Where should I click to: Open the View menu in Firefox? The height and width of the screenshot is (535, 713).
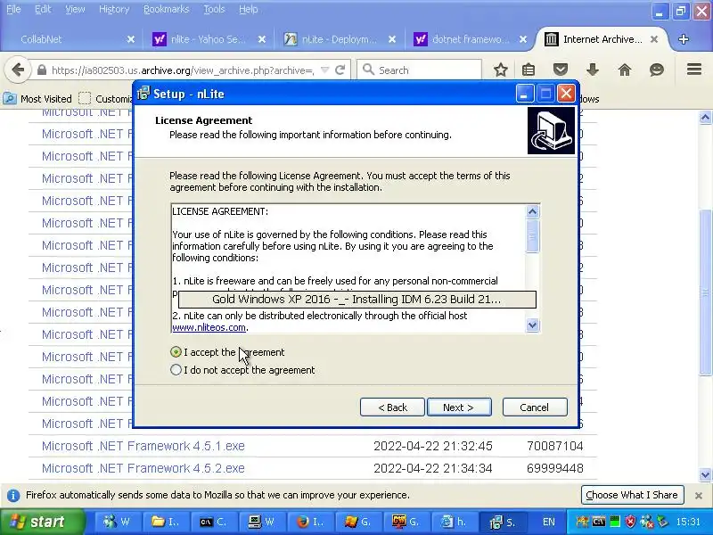click(75, 9)
